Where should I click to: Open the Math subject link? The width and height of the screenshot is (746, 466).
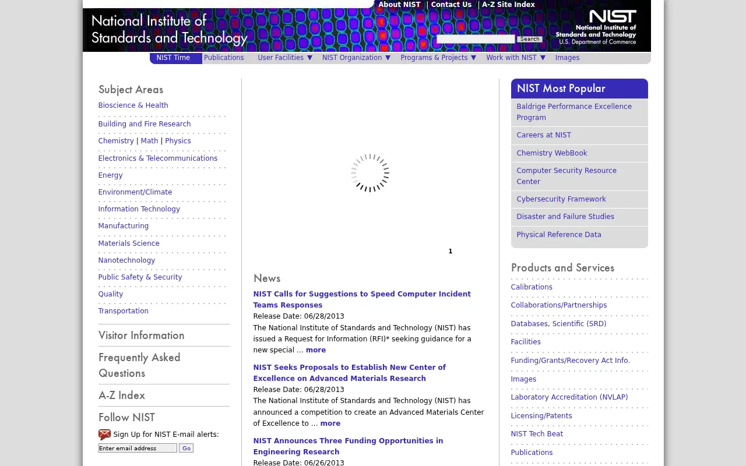tap(149, 141)
